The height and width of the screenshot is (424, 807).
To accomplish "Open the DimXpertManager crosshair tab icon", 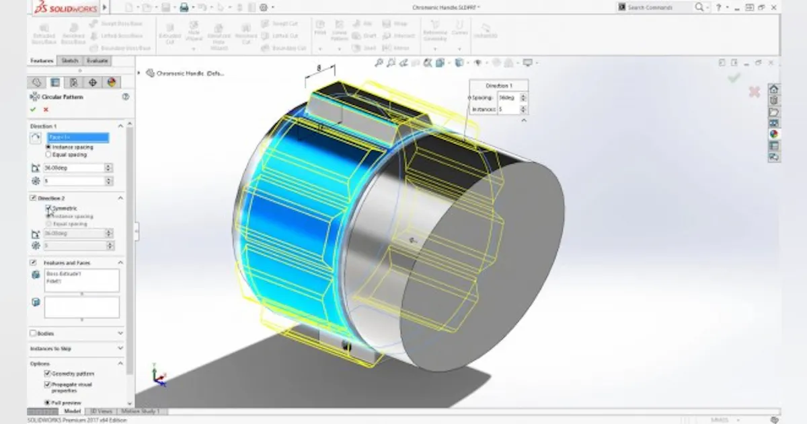I will click(x=93, y=82).
